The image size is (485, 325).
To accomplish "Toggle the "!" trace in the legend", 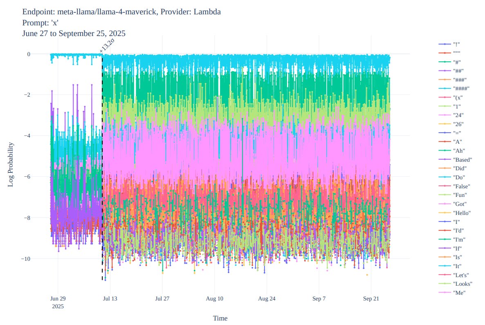I will [449, 44].
